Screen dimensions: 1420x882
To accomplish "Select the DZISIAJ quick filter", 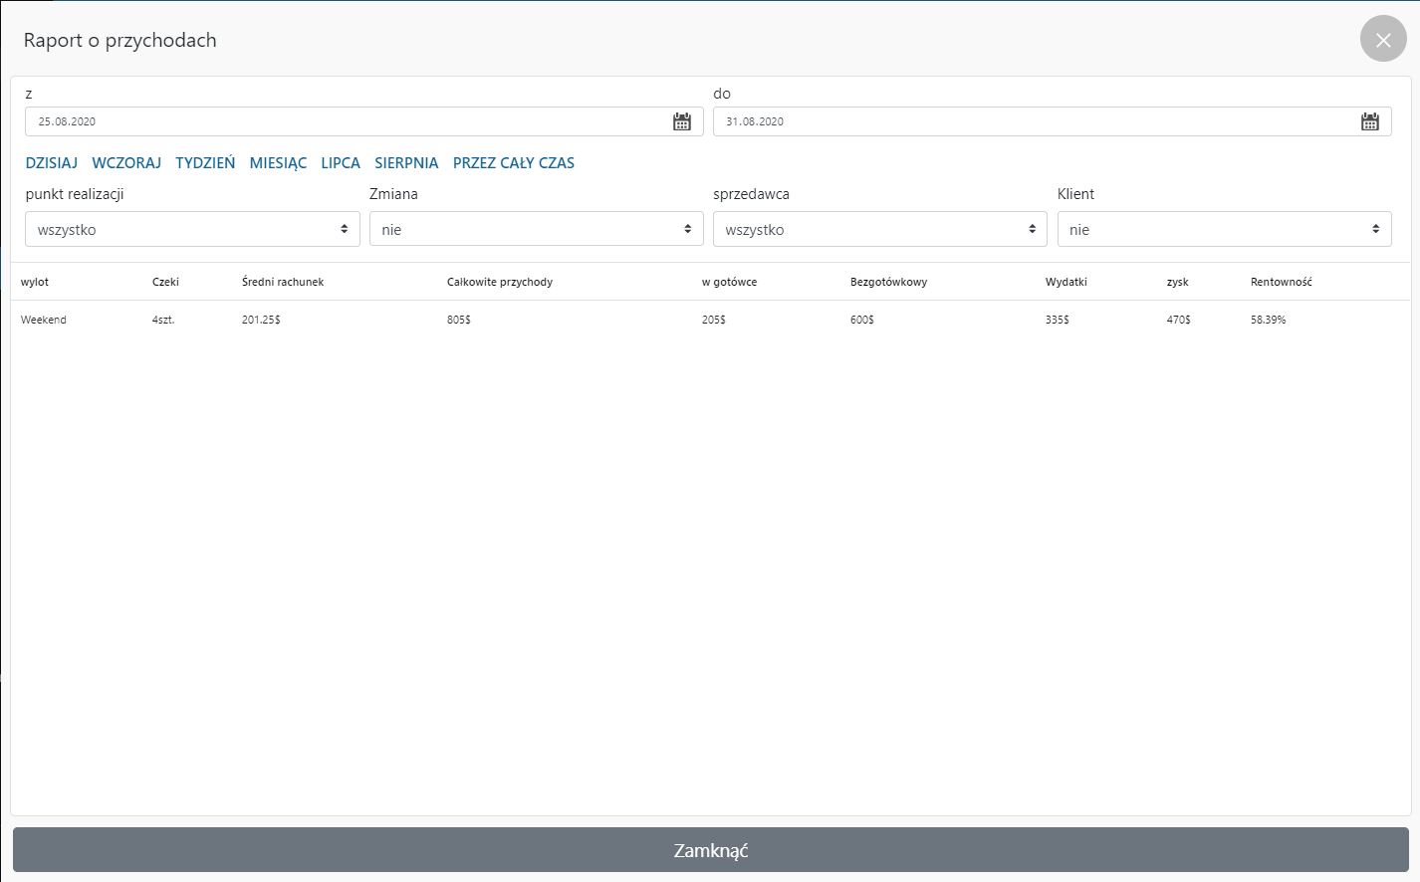I will (x=52, y=163).
